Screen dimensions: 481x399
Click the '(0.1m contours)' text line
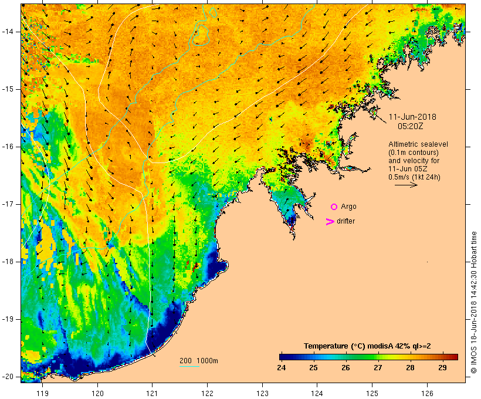[414, 153]
